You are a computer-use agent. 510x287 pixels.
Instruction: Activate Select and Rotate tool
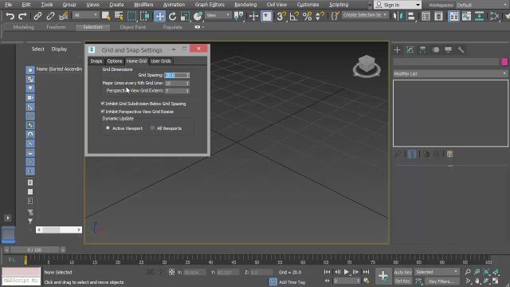[172, 16]
